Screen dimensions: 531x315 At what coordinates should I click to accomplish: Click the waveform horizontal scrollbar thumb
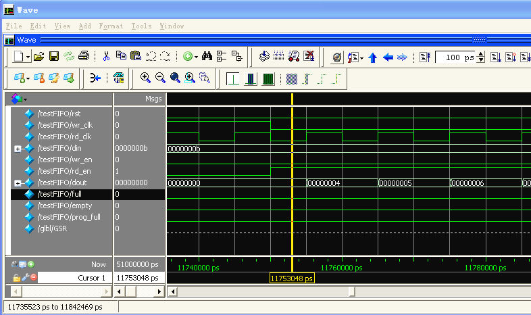(x=351, y=291)
